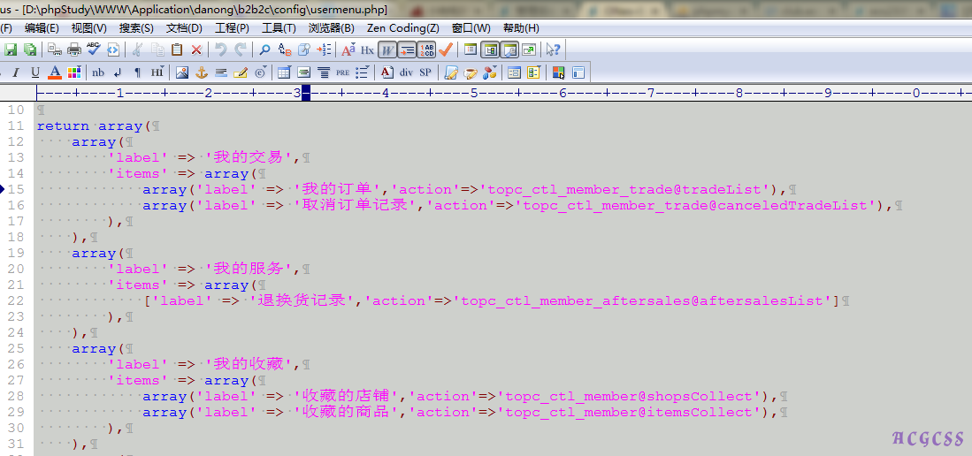Click the Save icon in toolbar

11,49
